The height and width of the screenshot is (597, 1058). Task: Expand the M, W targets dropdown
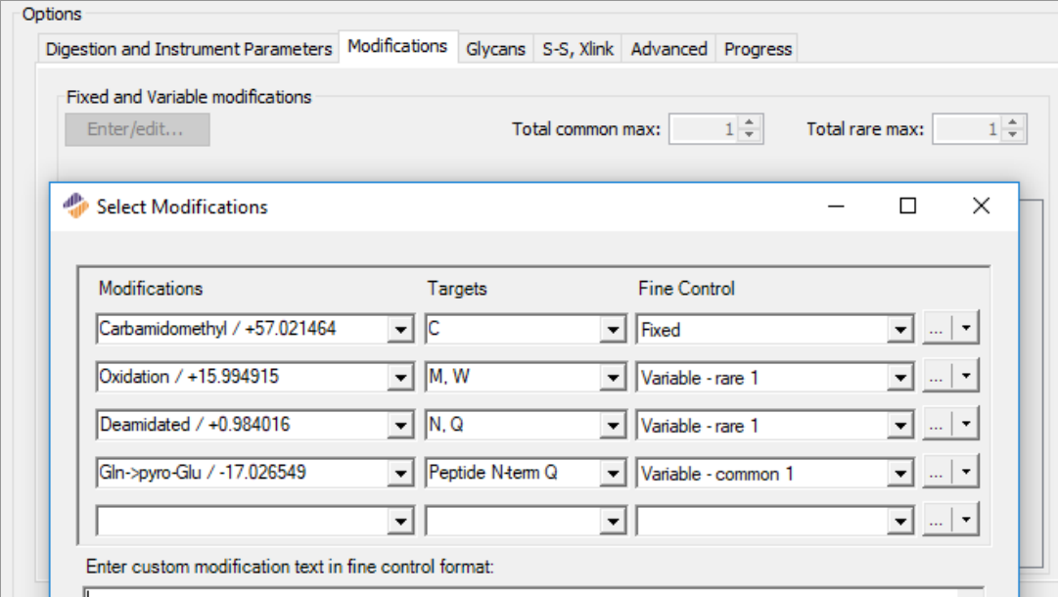click(613, 377)
